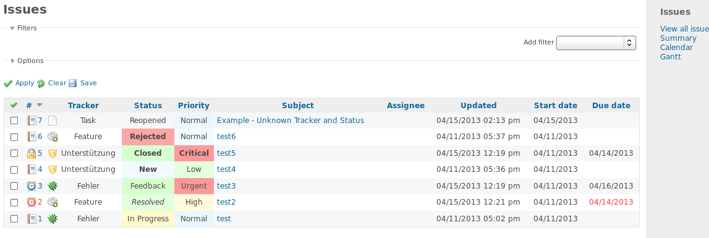Viewport: 709px width, 238px height.
Task: Click the Apply link
Action: click(x=25, y=83)
